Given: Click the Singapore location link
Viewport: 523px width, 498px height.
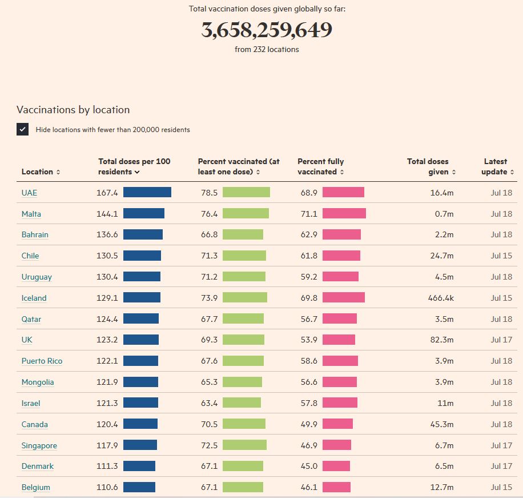Looking at the screenshot, I should click(39, 445).
